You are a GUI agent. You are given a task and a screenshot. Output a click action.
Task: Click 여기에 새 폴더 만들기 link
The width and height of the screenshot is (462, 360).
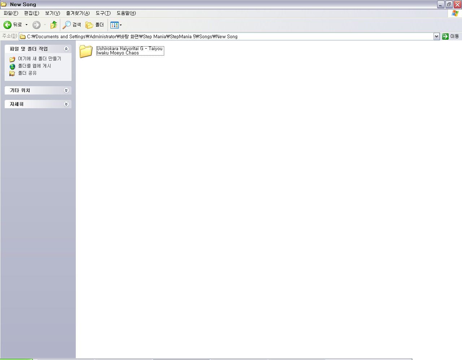click(x=40, y=58)
